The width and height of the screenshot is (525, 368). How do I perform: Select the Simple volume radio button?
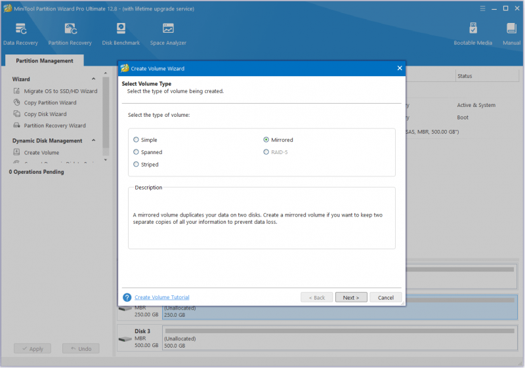tap(136, 140)
